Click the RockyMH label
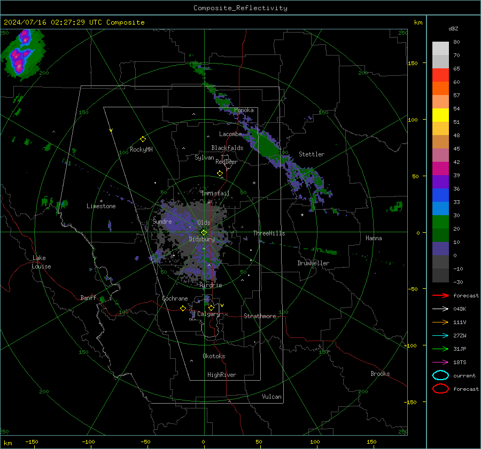Screen dimensions: 481x449 (141, 149)
